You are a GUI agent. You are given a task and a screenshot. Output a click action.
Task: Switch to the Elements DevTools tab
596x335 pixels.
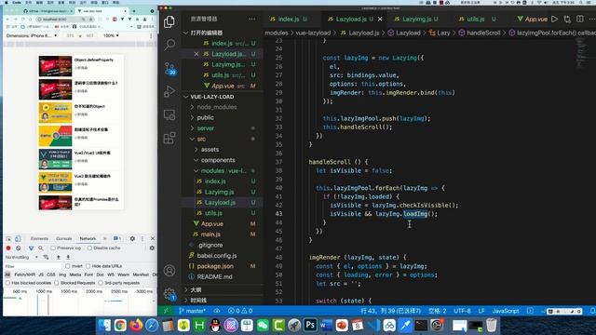(x=39, y=238)
